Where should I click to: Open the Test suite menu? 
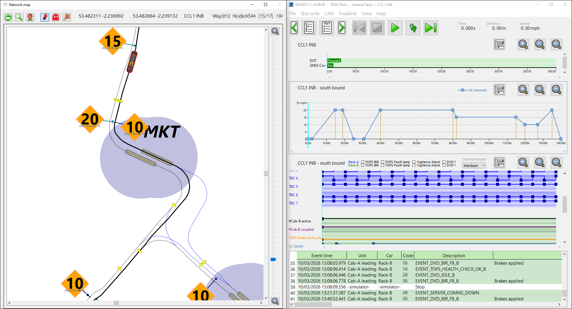click(310, 14)
